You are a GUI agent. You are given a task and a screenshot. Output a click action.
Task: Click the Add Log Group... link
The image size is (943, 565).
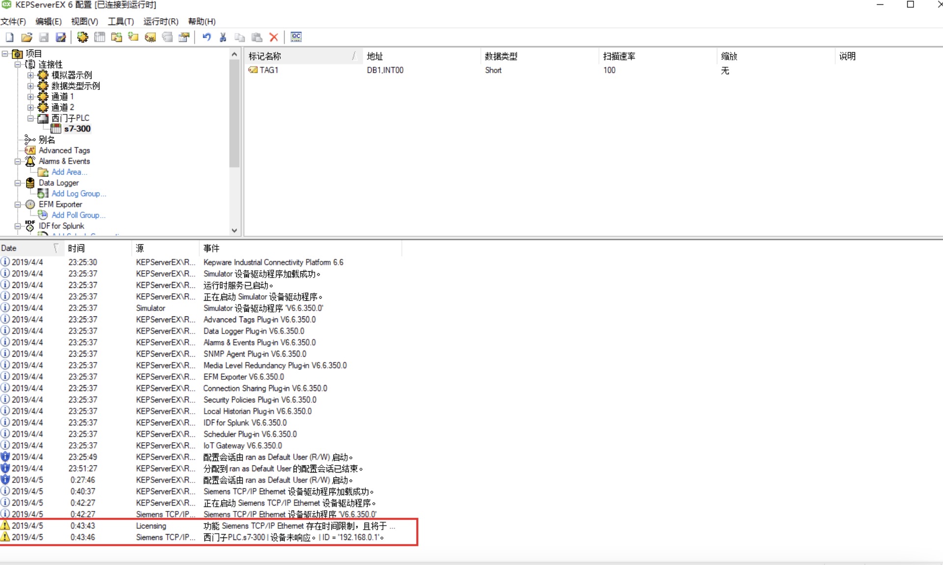pos(79,194)
